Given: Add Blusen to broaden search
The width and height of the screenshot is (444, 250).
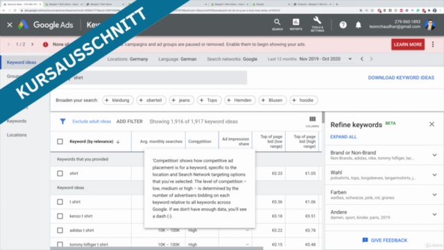Looking at the screenshot, I should [x=273, y=100].
